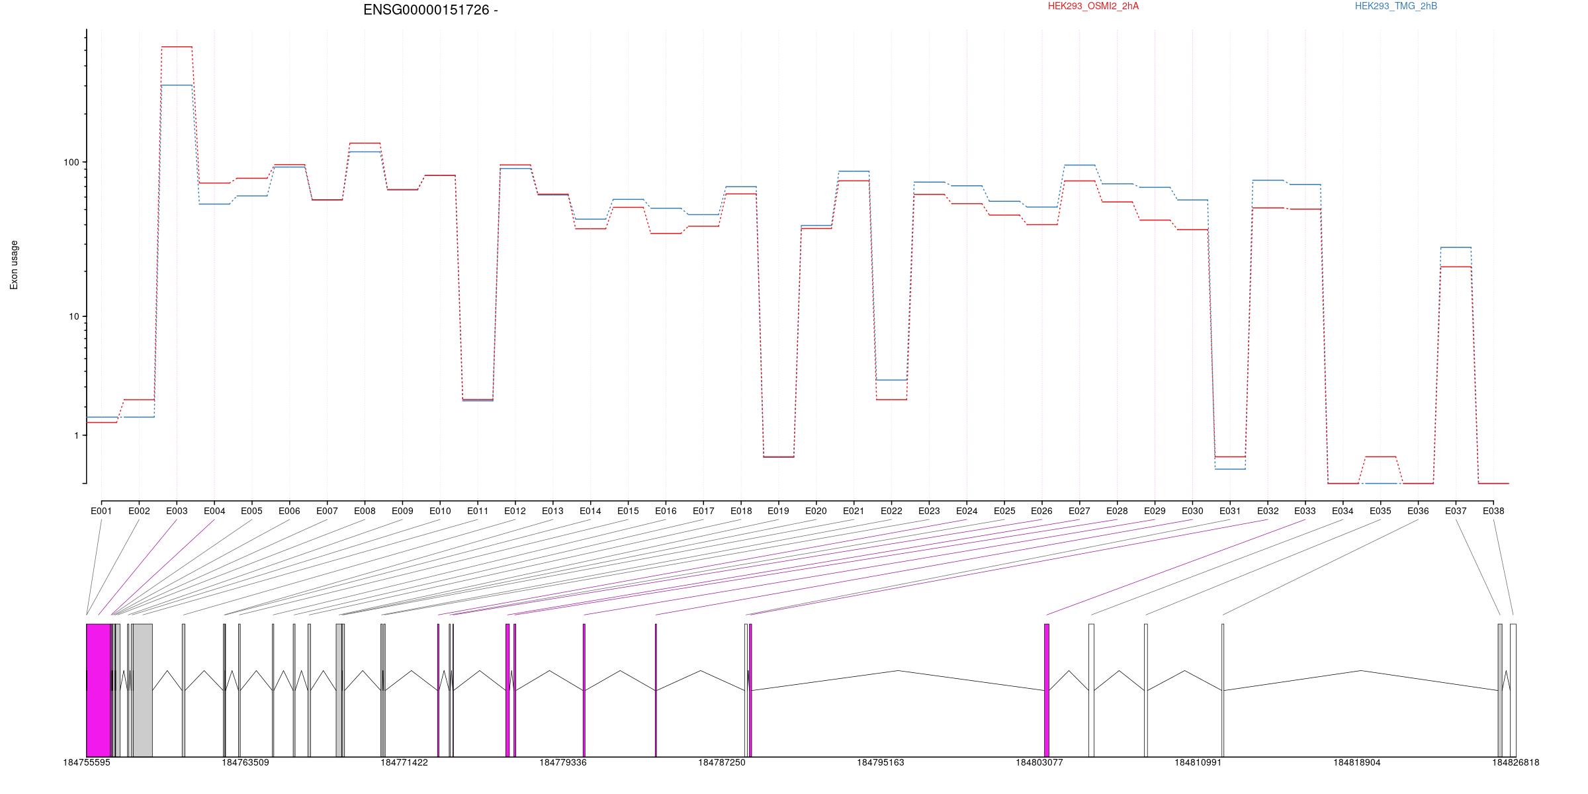Click exon label E016
The width and height of the screenshot is (1588, 794).
666,511
